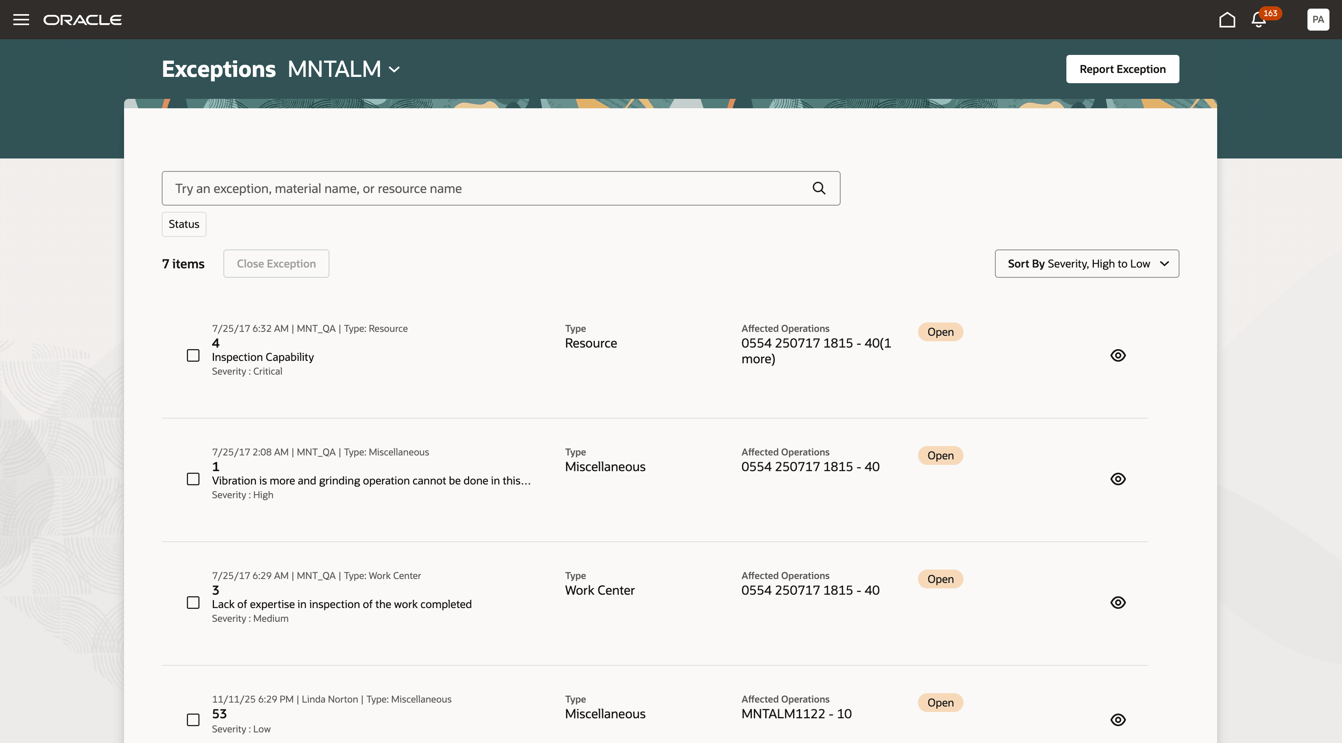This screenshot has width=1342, height=743.
Task: View details of Inspection Capability exception
Action: [1118, 355]
